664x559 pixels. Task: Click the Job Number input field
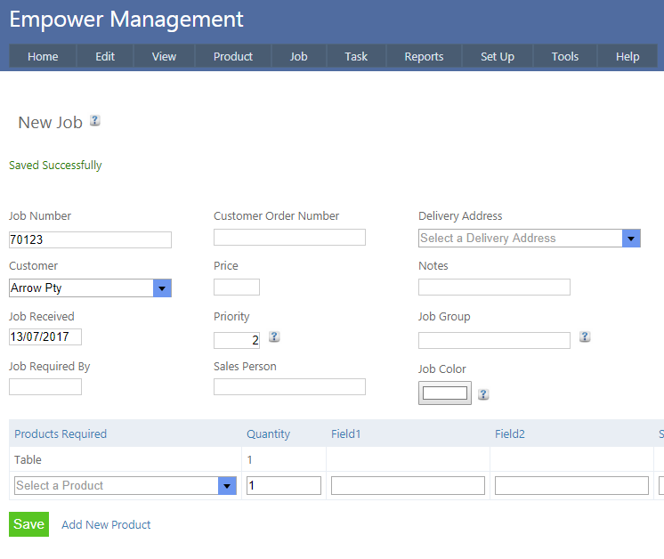pos(90,240)
